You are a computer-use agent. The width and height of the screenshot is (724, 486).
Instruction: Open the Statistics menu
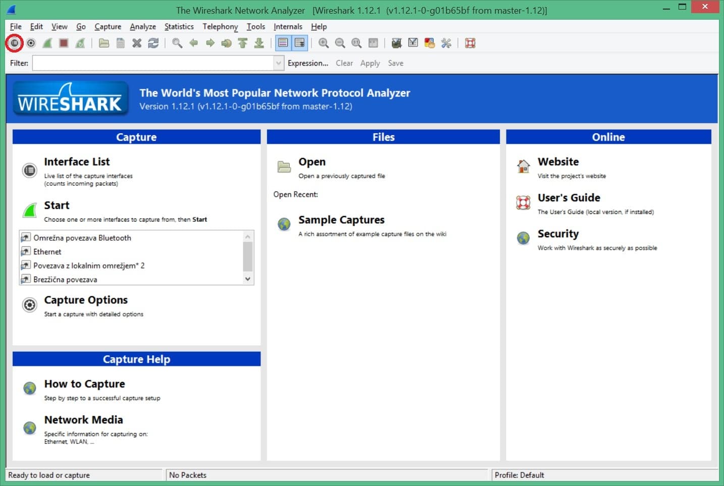pos(179,27)
